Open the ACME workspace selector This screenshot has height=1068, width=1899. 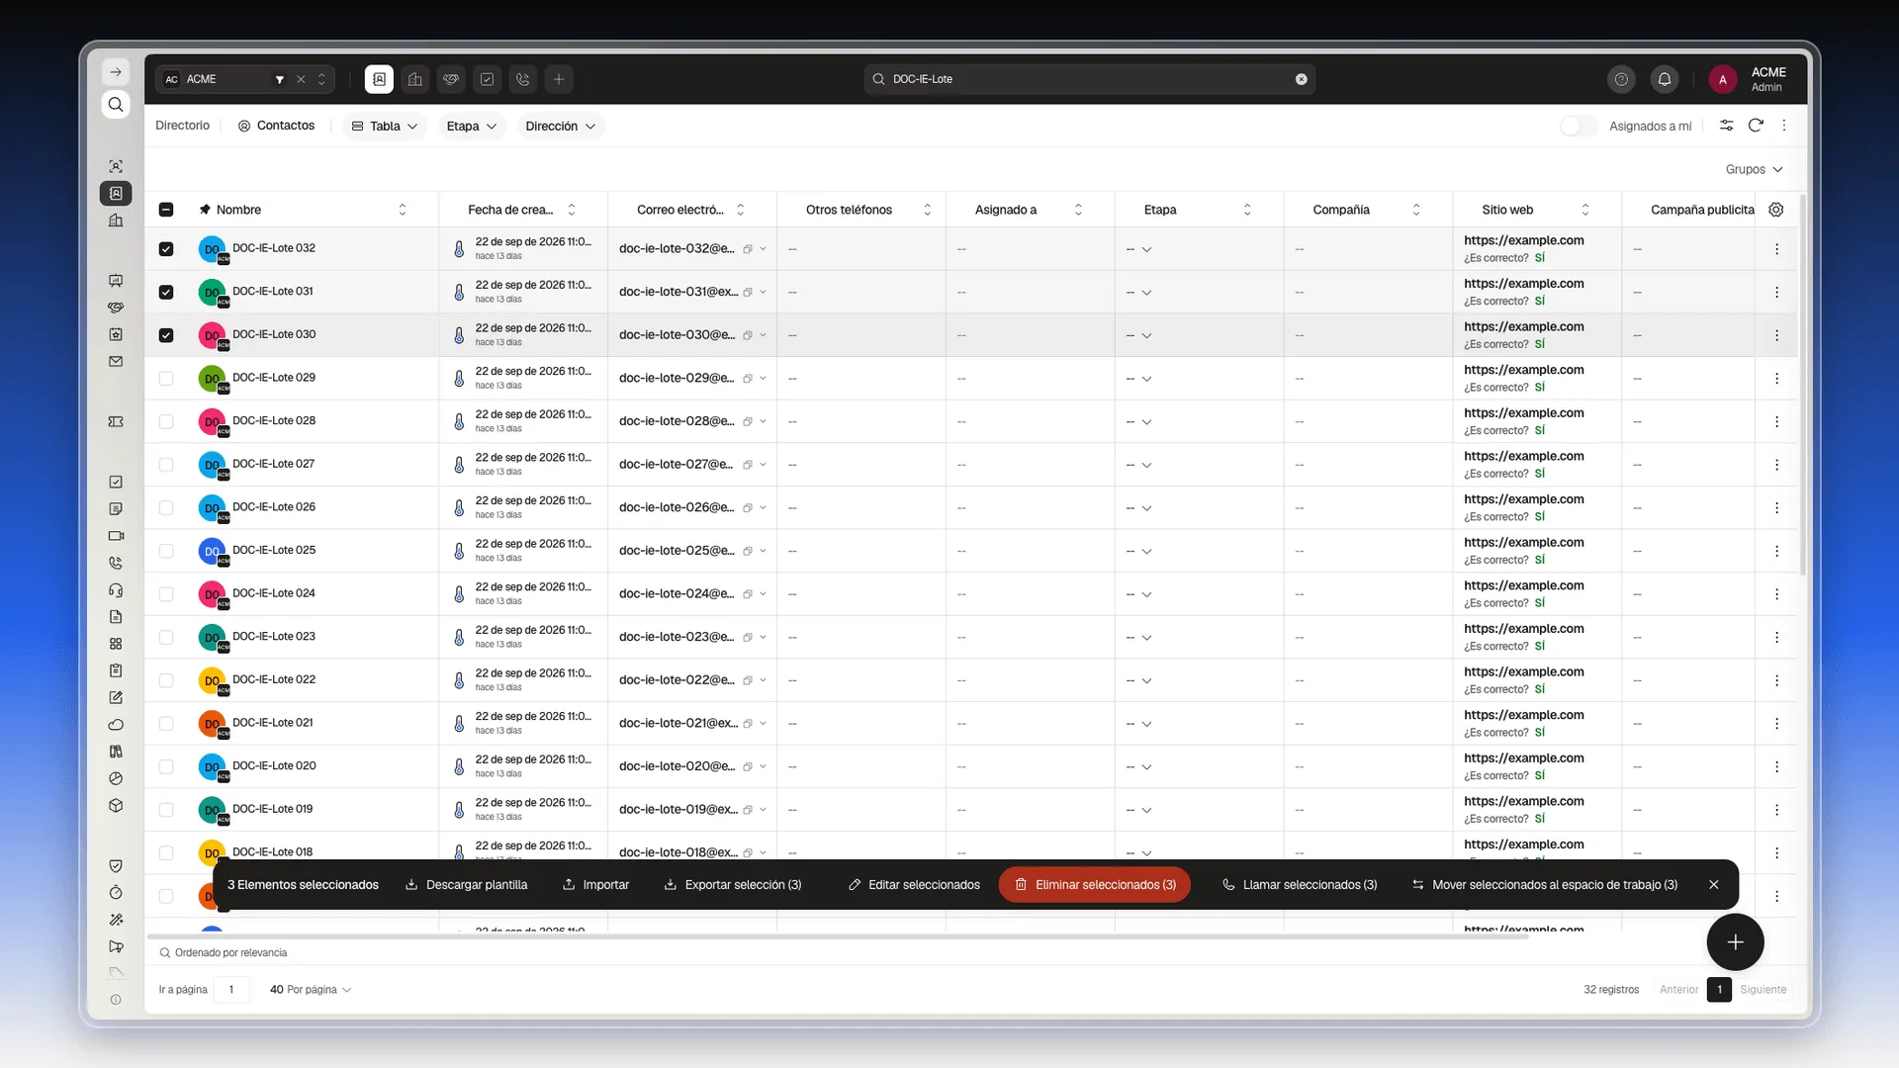coord(244,79)
